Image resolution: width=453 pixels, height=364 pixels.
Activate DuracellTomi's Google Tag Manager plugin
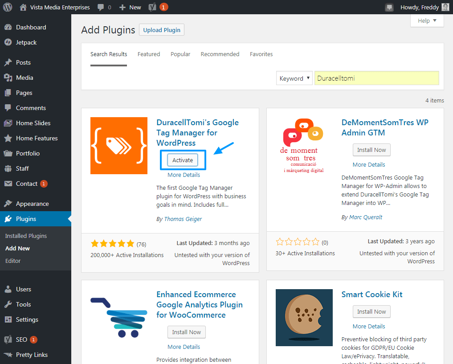183,160
